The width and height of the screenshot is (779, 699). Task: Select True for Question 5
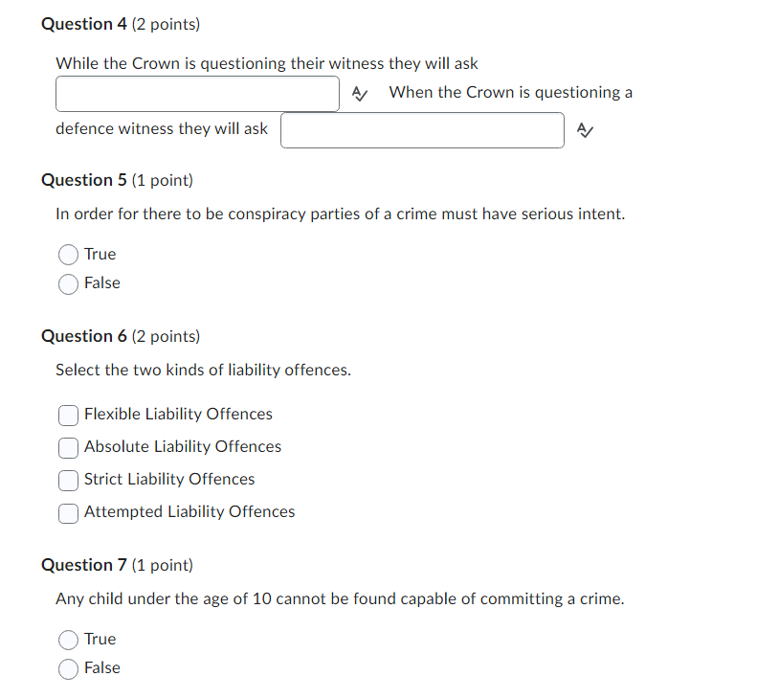pyautogui.click(x=68, y=254)
